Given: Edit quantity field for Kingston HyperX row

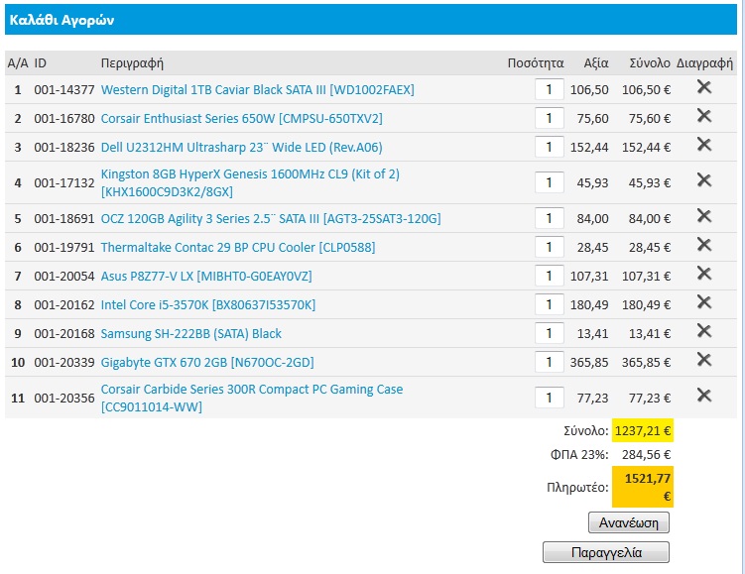Looking at the screenshot, I should [550, 182].
